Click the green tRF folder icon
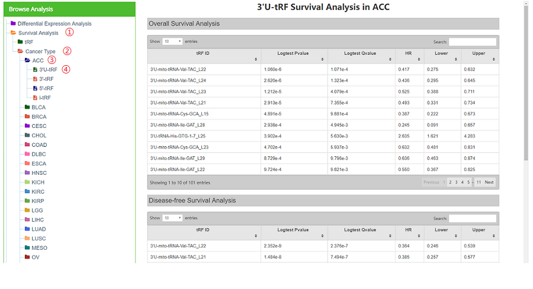The height and width of the screenshot is (289, 533). point(20,42)
